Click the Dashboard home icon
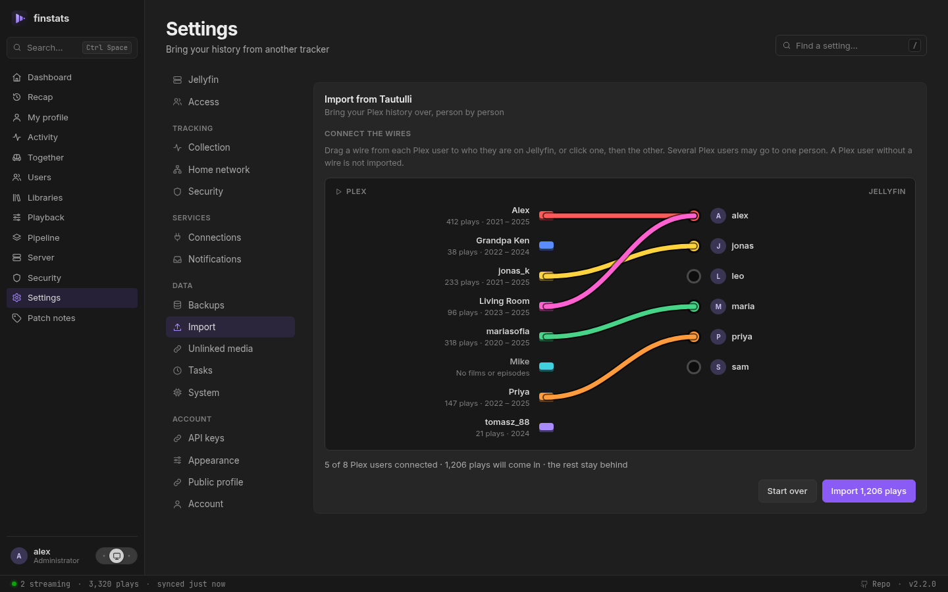This screenshot has width=948, height=592. 16,78
